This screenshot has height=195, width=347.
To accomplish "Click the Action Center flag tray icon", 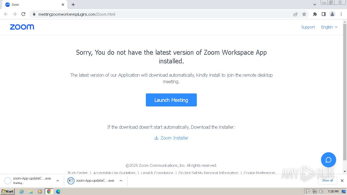I will click(x=308, y=191).
